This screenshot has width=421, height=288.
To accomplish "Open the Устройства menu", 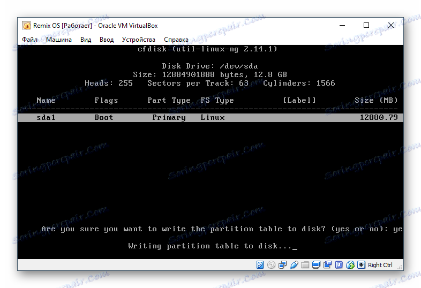I will [x=139, y=40].
